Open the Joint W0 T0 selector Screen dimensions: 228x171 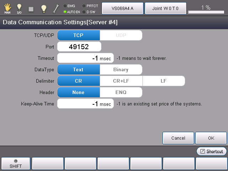[x=165, y=8]
